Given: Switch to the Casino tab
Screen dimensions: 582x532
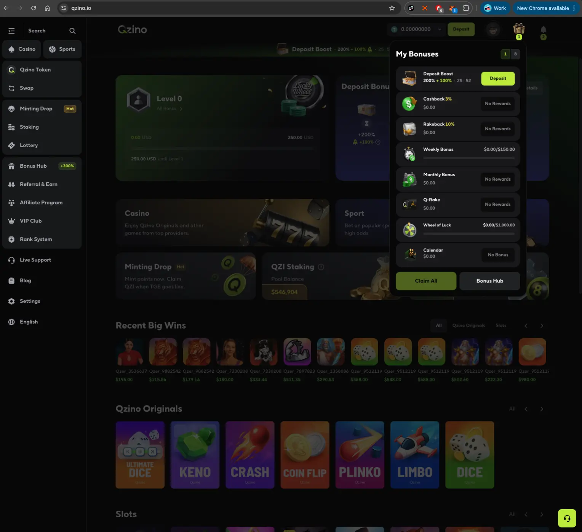Looking at the screenshot, I should [x=22, y=49].
